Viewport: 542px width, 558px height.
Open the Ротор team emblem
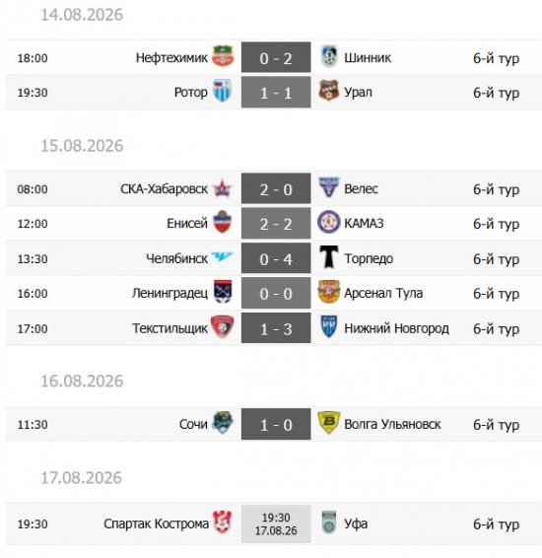coord(223,91)
